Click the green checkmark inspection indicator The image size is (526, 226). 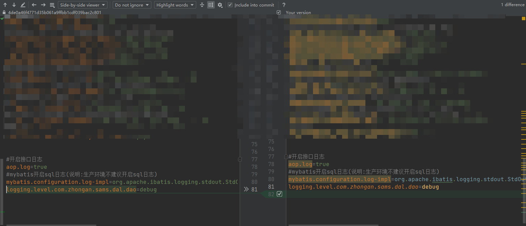[2, 18]
